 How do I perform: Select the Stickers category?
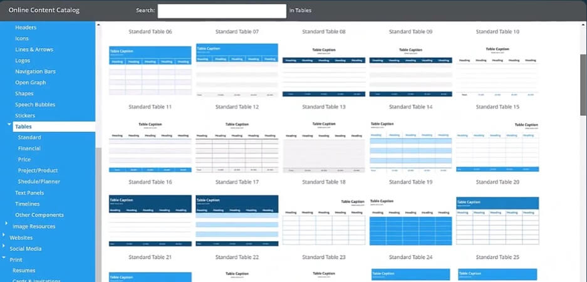point(25,116)
